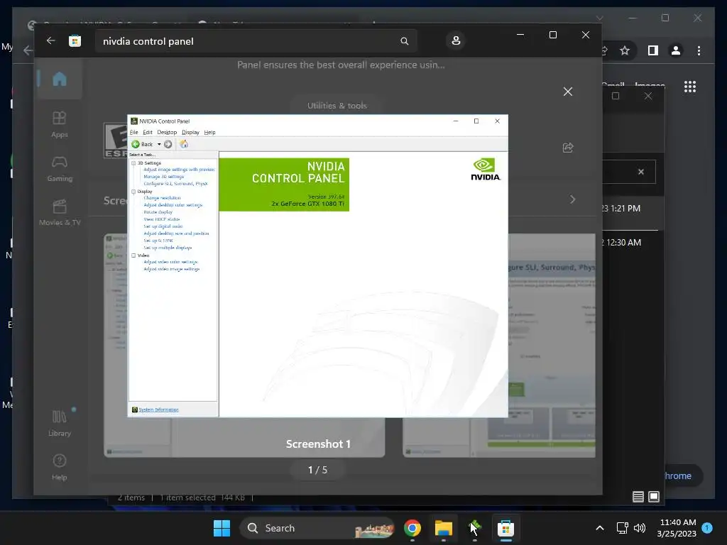The height and width of the screenshot is (545, 727).
Task: Open Chrome's three-dot menu
Action: click(x=699, y=50)
